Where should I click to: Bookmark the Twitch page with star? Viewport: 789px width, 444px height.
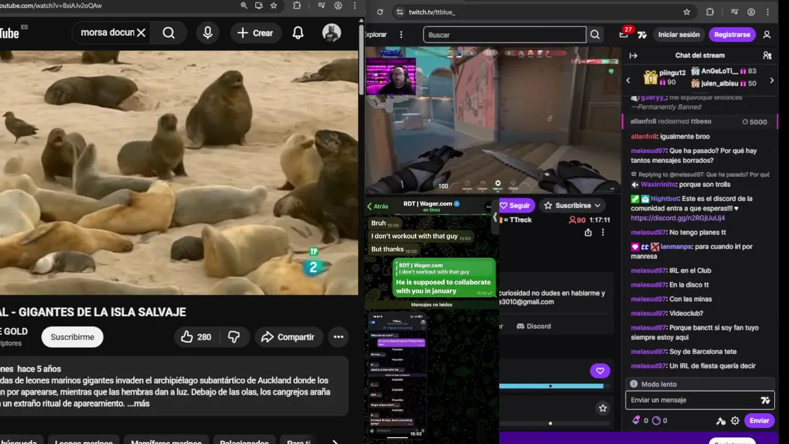pos(687,12)
